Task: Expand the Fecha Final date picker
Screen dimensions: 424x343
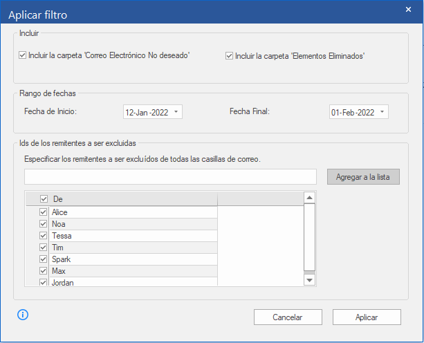Action: (x=382, y=112)
